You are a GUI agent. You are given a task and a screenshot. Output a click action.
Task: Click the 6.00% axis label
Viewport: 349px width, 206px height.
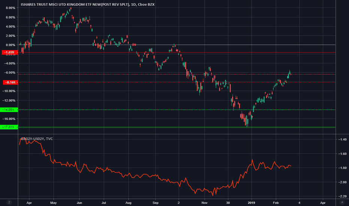point(10,17)
